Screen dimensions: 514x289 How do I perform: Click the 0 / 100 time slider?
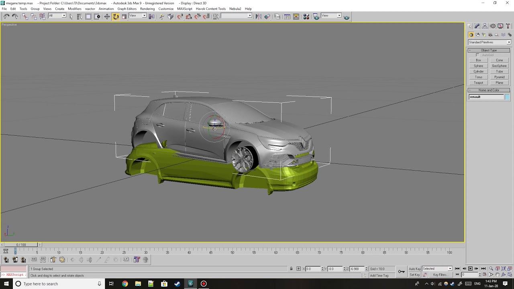(21, 244)
